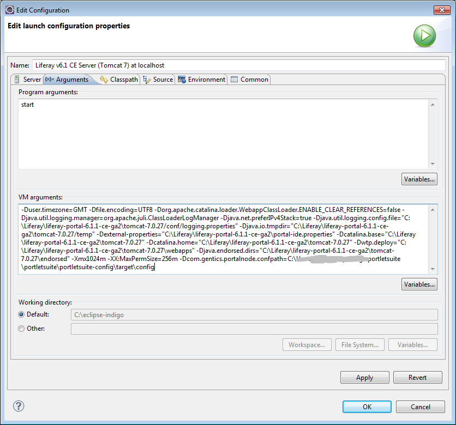Open the Classpath tab
The image size is (456, 425).
[119, 80]
